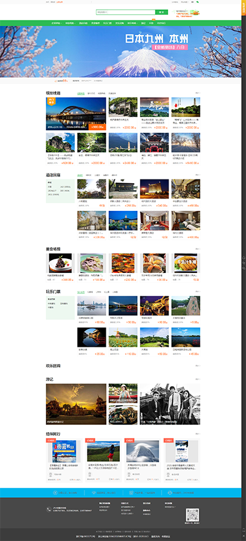The height and width of the screenshot is (541, 246).
Task: Open the Japan Kyushu Honshu banner
Action: (121, 52)
